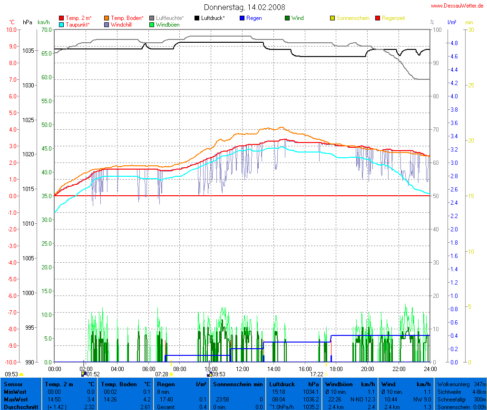
Task: Click the cyan Taupunkt legend swatch
Action: (61, 24)
